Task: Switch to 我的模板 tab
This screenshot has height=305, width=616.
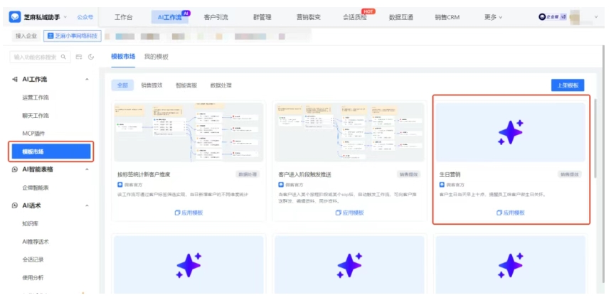Action: pos(156,56)
